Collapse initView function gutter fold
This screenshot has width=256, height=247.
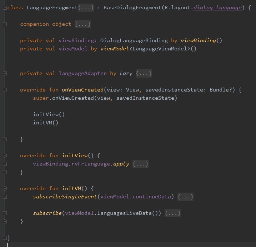click(5, 155)
